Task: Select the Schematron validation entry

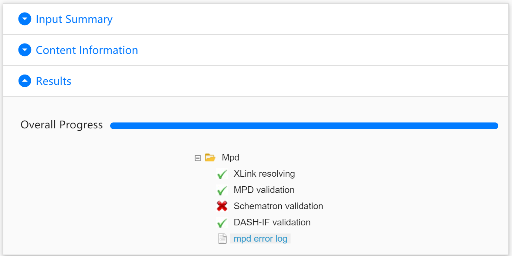Action: (278, 206)
